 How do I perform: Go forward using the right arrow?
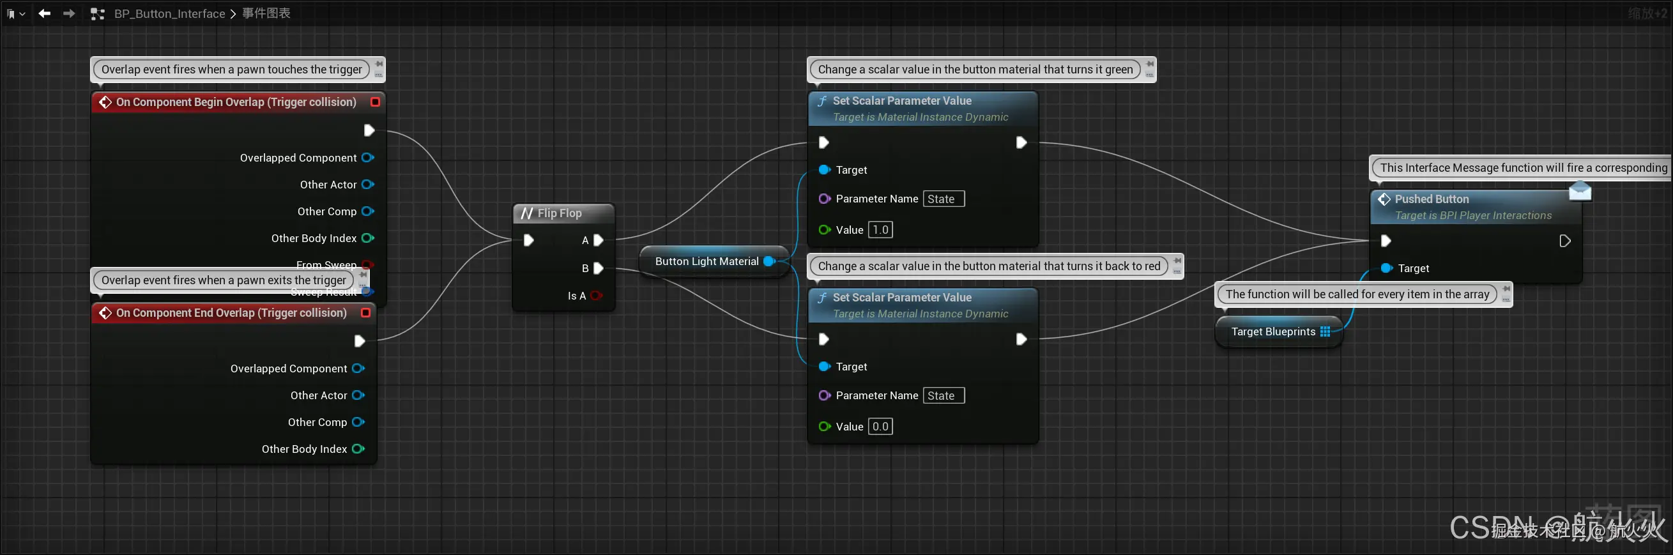(69, 13)
